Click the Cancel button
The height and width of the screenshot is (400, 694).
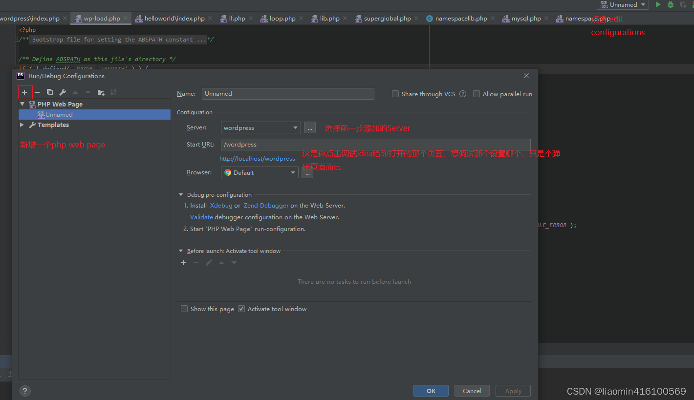click(x=472, y=391)
